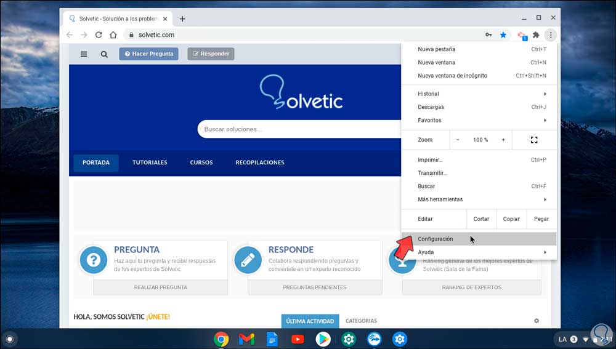616x349 pixels.
Task: Choose Nueva ventana de incógnito
Action: pos(479,76)
